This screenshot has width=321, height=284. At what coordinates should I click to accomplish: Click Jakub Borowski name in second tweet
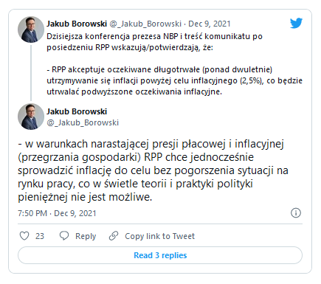pyautogui.click(x=77, y=111)
